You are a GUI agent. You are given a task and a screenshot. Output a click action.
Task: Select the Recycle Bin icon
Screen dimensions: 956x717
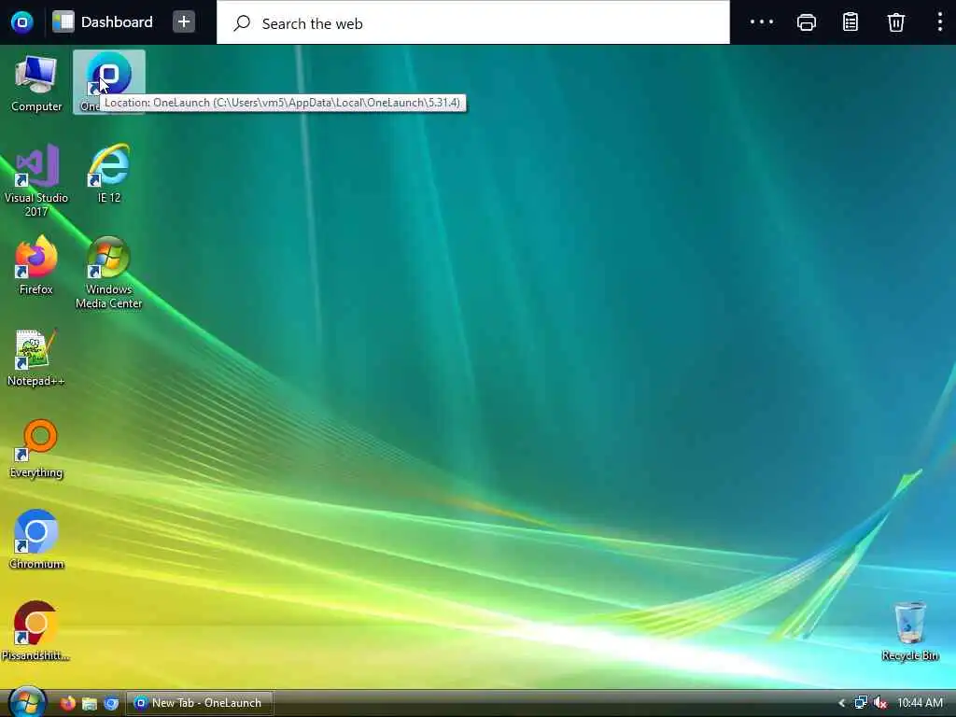(x=909, y=632)
